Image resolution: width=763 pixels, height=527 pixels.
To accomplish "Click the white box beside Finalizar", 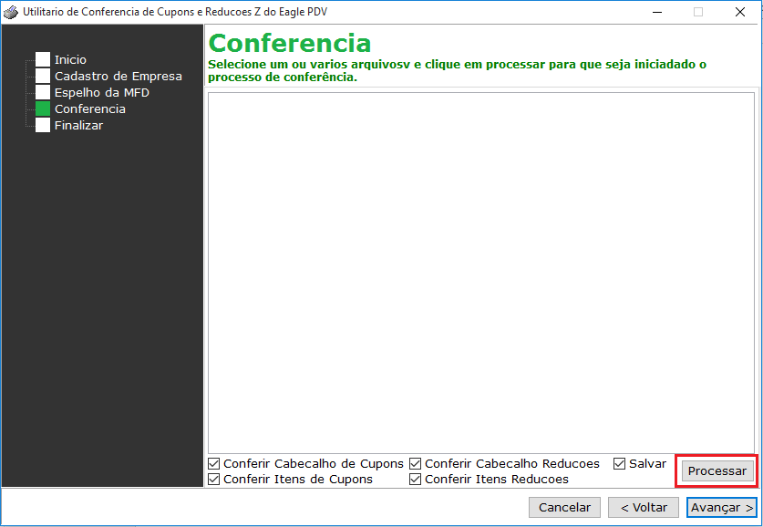I will (x=43, y=126).
